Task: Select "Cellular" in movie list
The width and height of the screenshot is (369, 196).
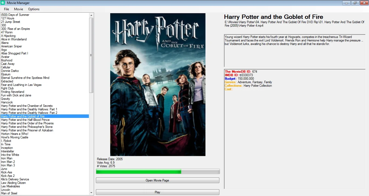Action: [x=45, y=67]
